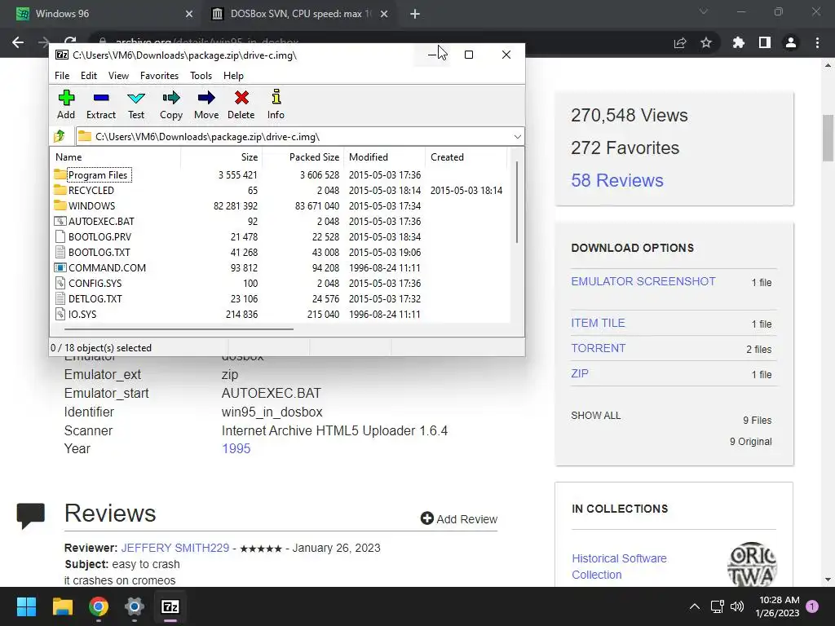Toggle the Chrome side panel icon

click(765, 42)
